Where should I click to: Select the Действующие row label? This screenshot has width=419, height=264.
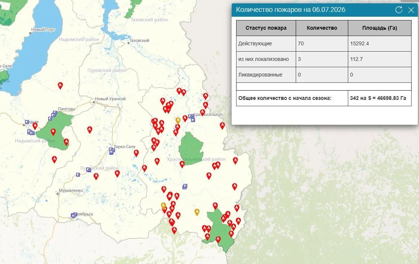pos(255,44)
